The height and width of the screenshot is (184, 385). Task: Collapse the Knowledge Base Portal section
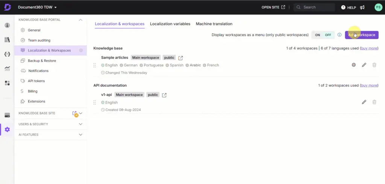(80, 20)
